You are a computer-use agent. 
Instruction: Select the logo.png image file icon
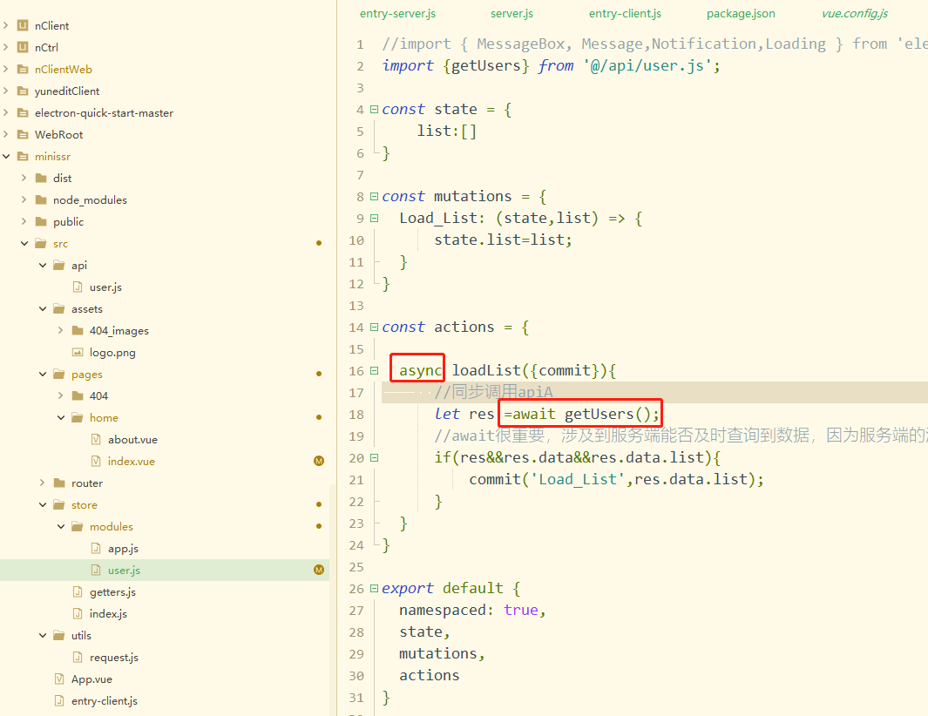(78, 353)
